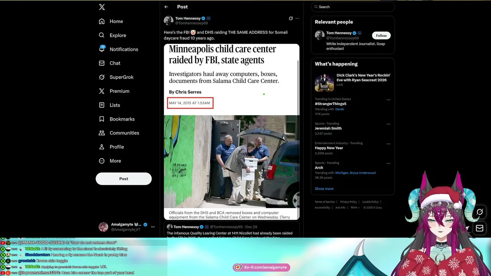Click Grok explain icon on the post
The height and width of the screenshot is (276, 491).
[x=291, y=18]
